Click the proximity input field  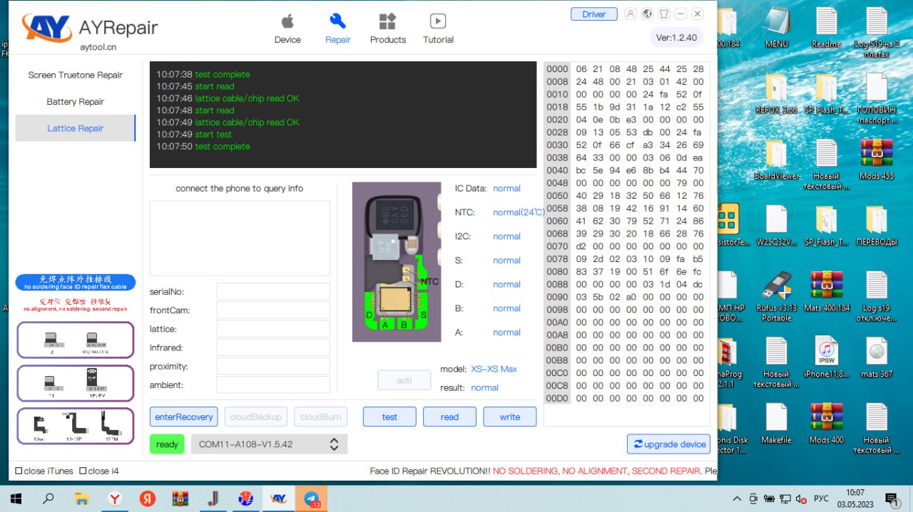(x=273, y=366)
